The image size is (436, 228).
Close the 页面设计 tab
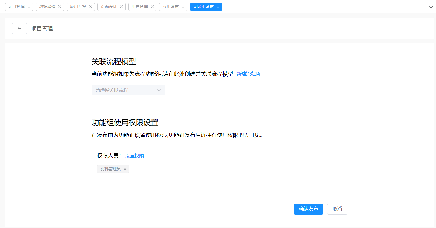coord(121,7)
